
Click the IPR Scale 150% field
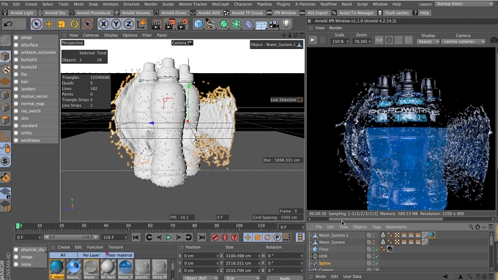340,42
